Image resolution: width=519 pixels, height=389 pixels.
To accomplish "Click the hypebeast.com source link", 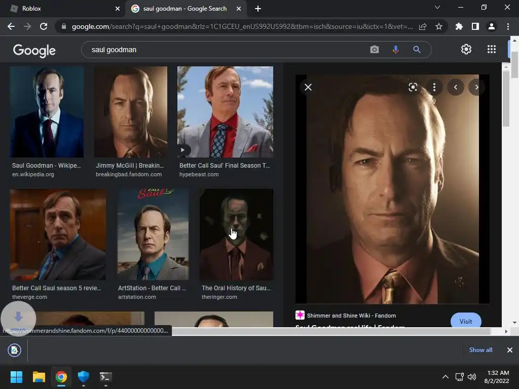I will (199, 174).
